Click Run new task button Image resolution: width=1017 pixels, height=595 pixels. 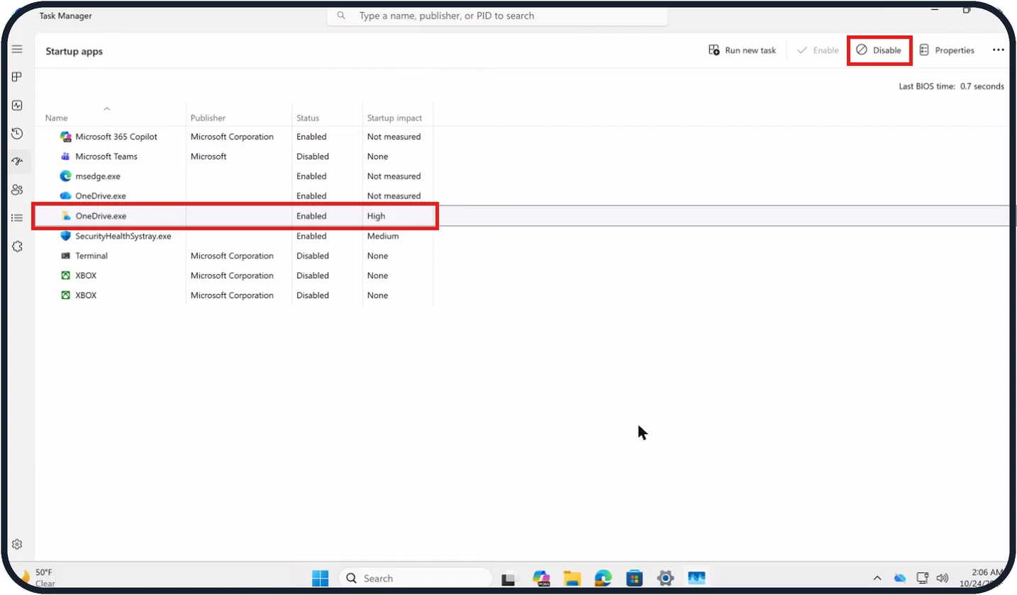pos(742,50)
